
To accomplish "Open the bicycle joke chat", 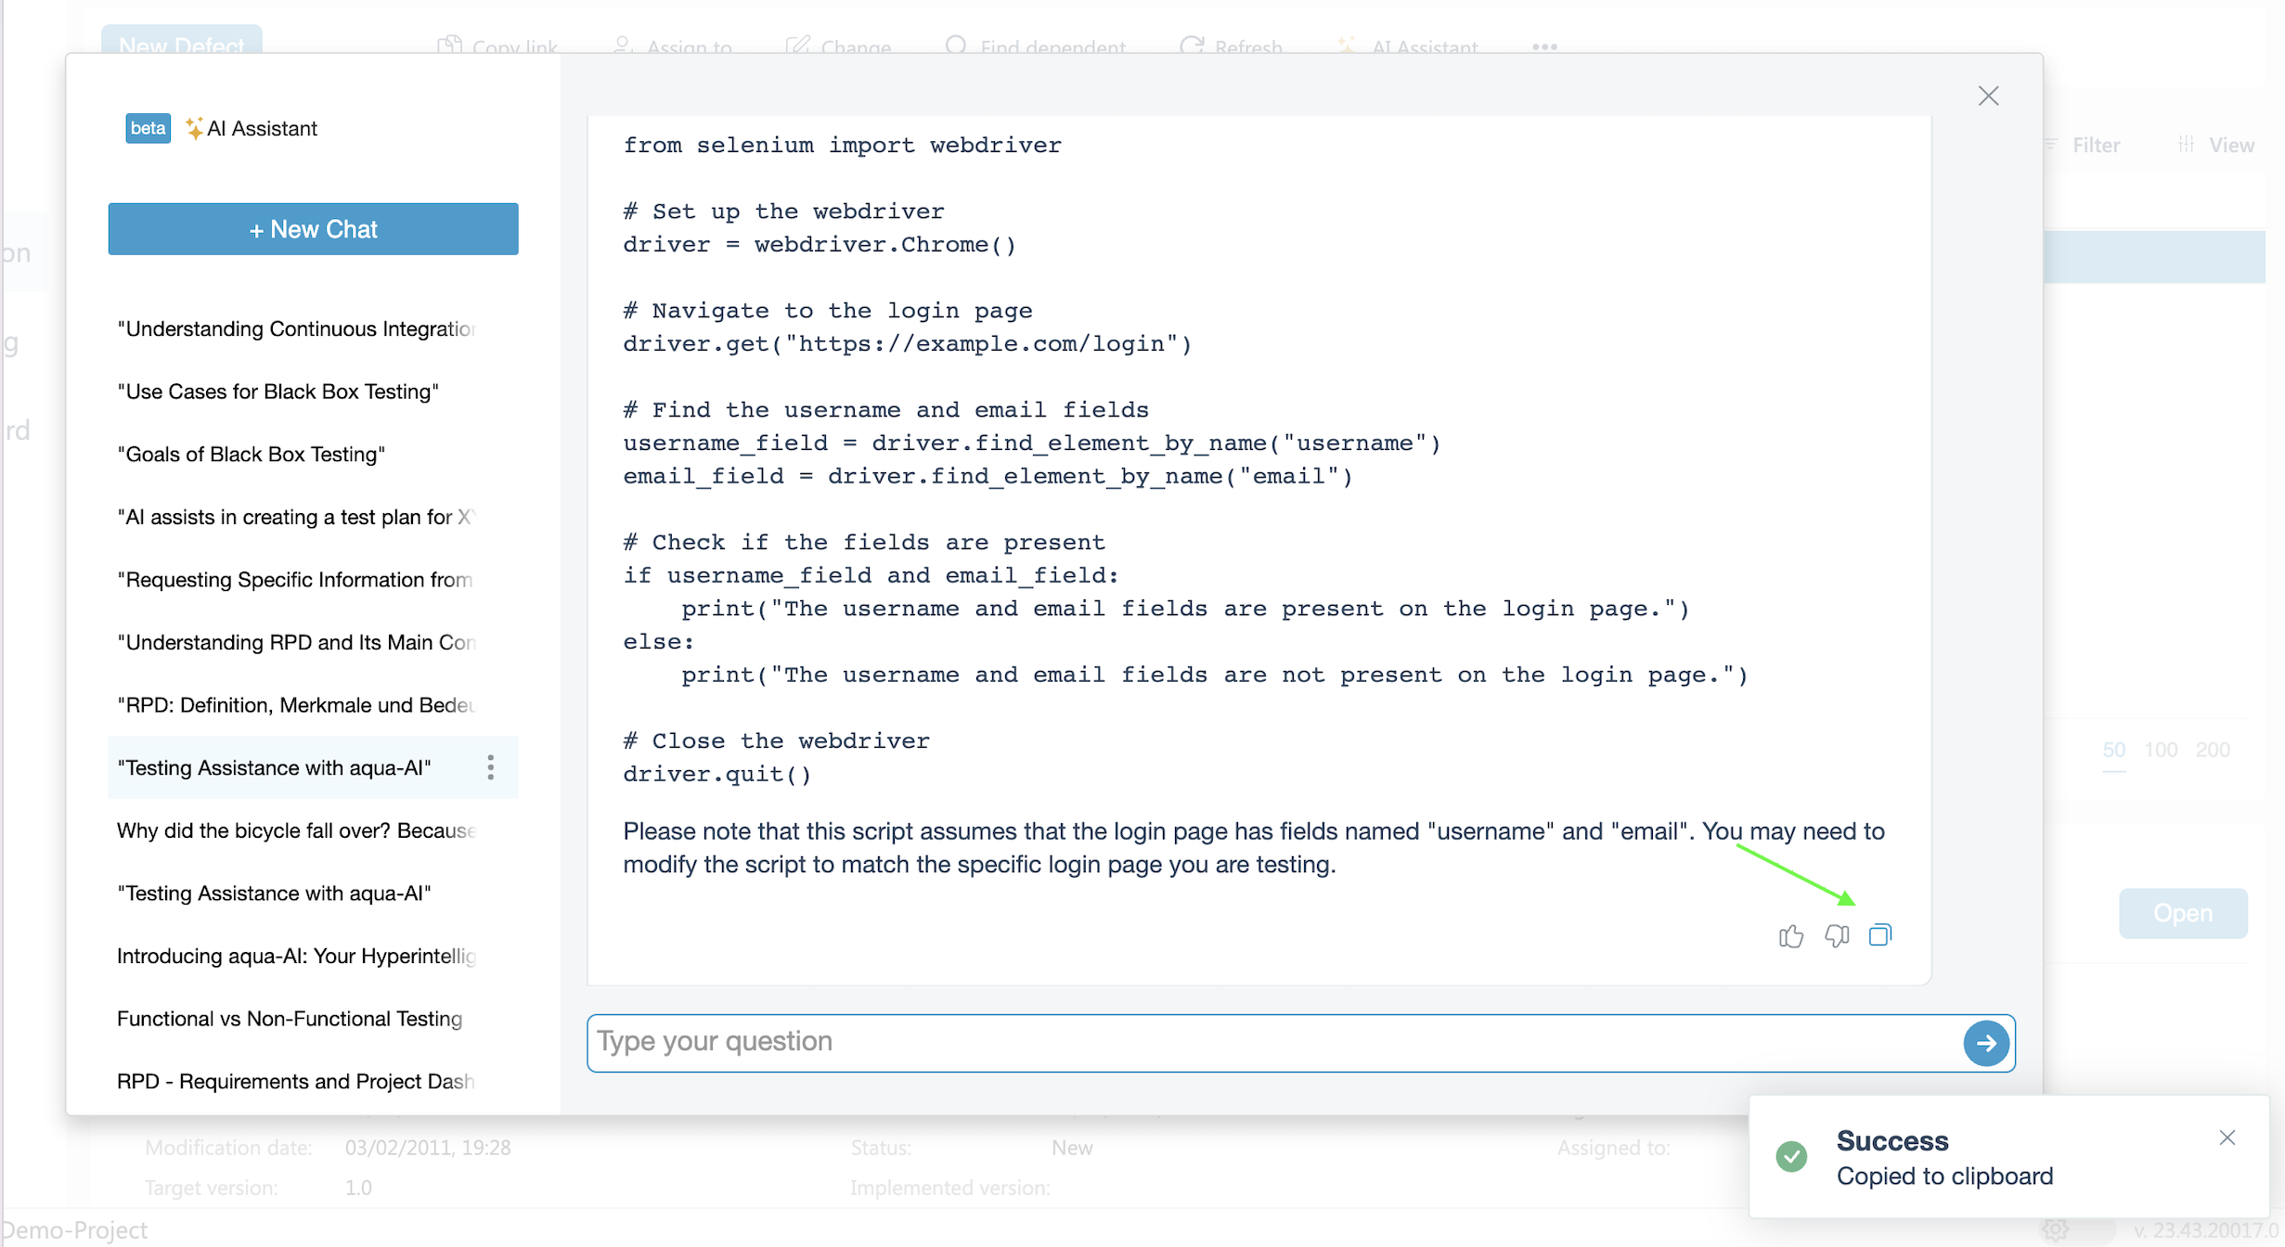I will click(295, 830).
